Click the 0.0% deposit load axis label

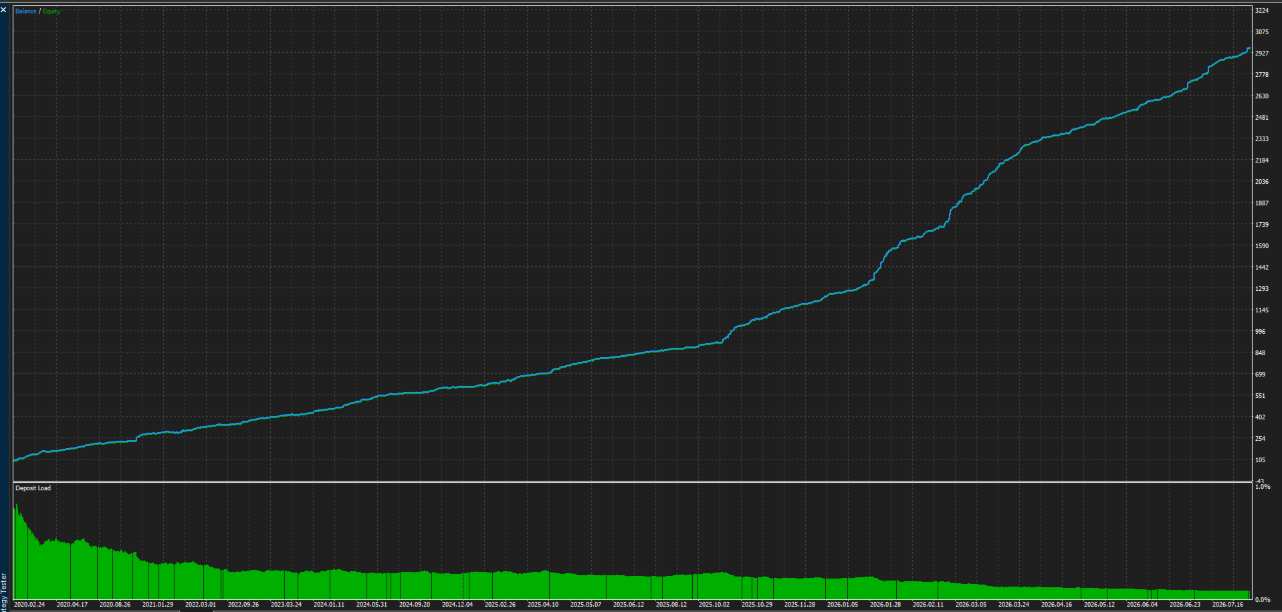tap(1263, 600)
